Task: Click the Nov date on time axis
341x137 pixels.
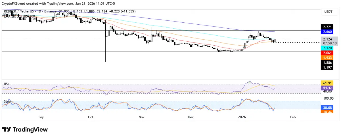Action: click(x=141, y=117)
